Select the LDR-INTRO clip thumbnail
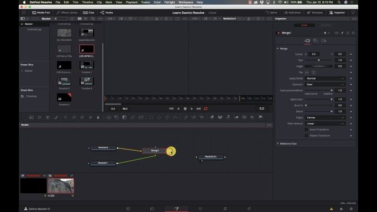 pyautogui.click(x=87, y=49)
